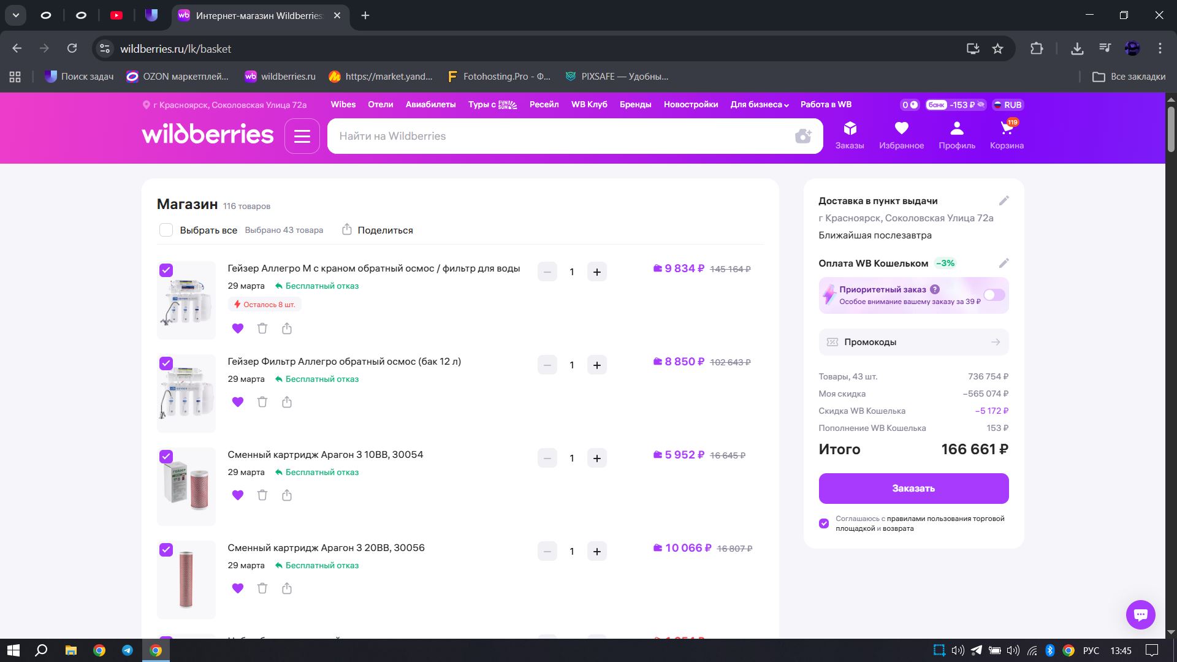Remove Гейзер Фильтр Аллегро from favorites heart

[238, 402]
